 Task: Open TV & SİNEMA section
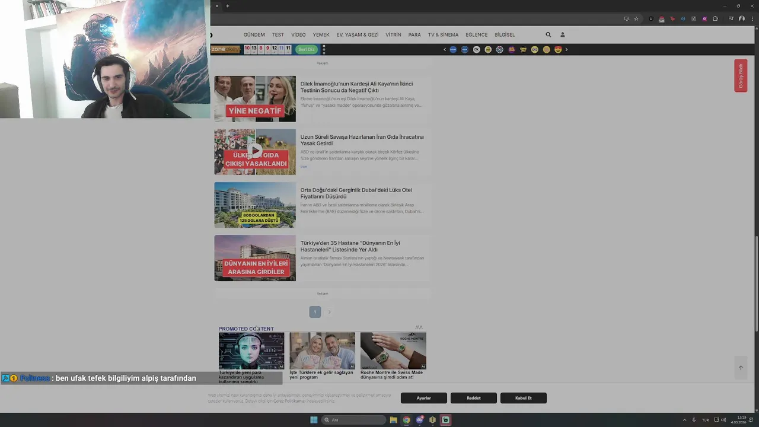(x=443, y=35)
